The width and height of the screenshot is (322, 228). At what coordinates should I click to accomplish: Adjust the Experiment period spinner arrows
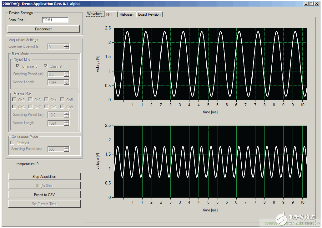point(66,47)
